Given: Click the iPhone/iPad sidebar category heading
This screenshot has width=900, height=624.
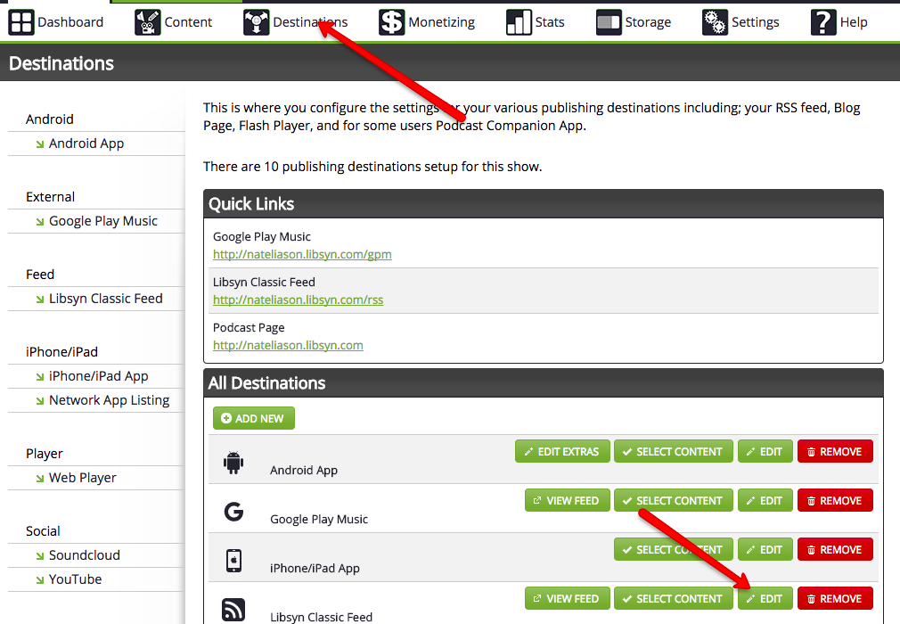Looking at the screenshot, I should pos(62,352).
